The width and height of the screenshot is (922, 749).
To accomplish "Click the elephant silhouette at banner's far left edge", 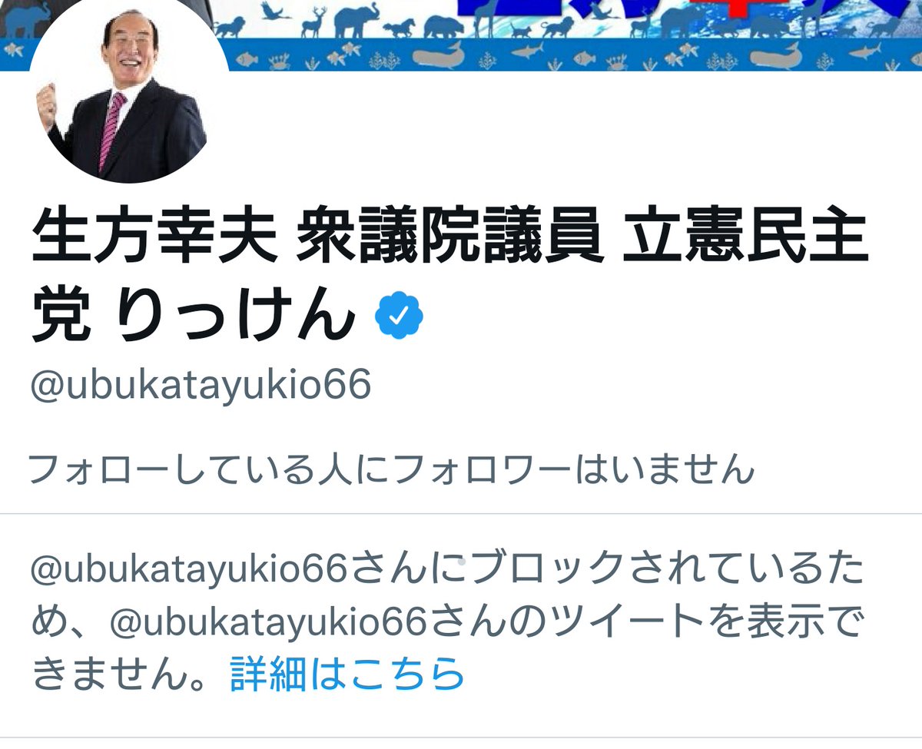I will (26, 19).
